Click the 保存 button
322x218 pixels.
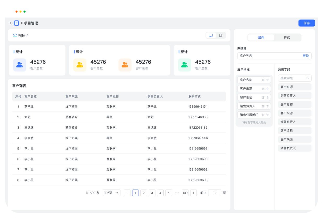pos(307,23)
